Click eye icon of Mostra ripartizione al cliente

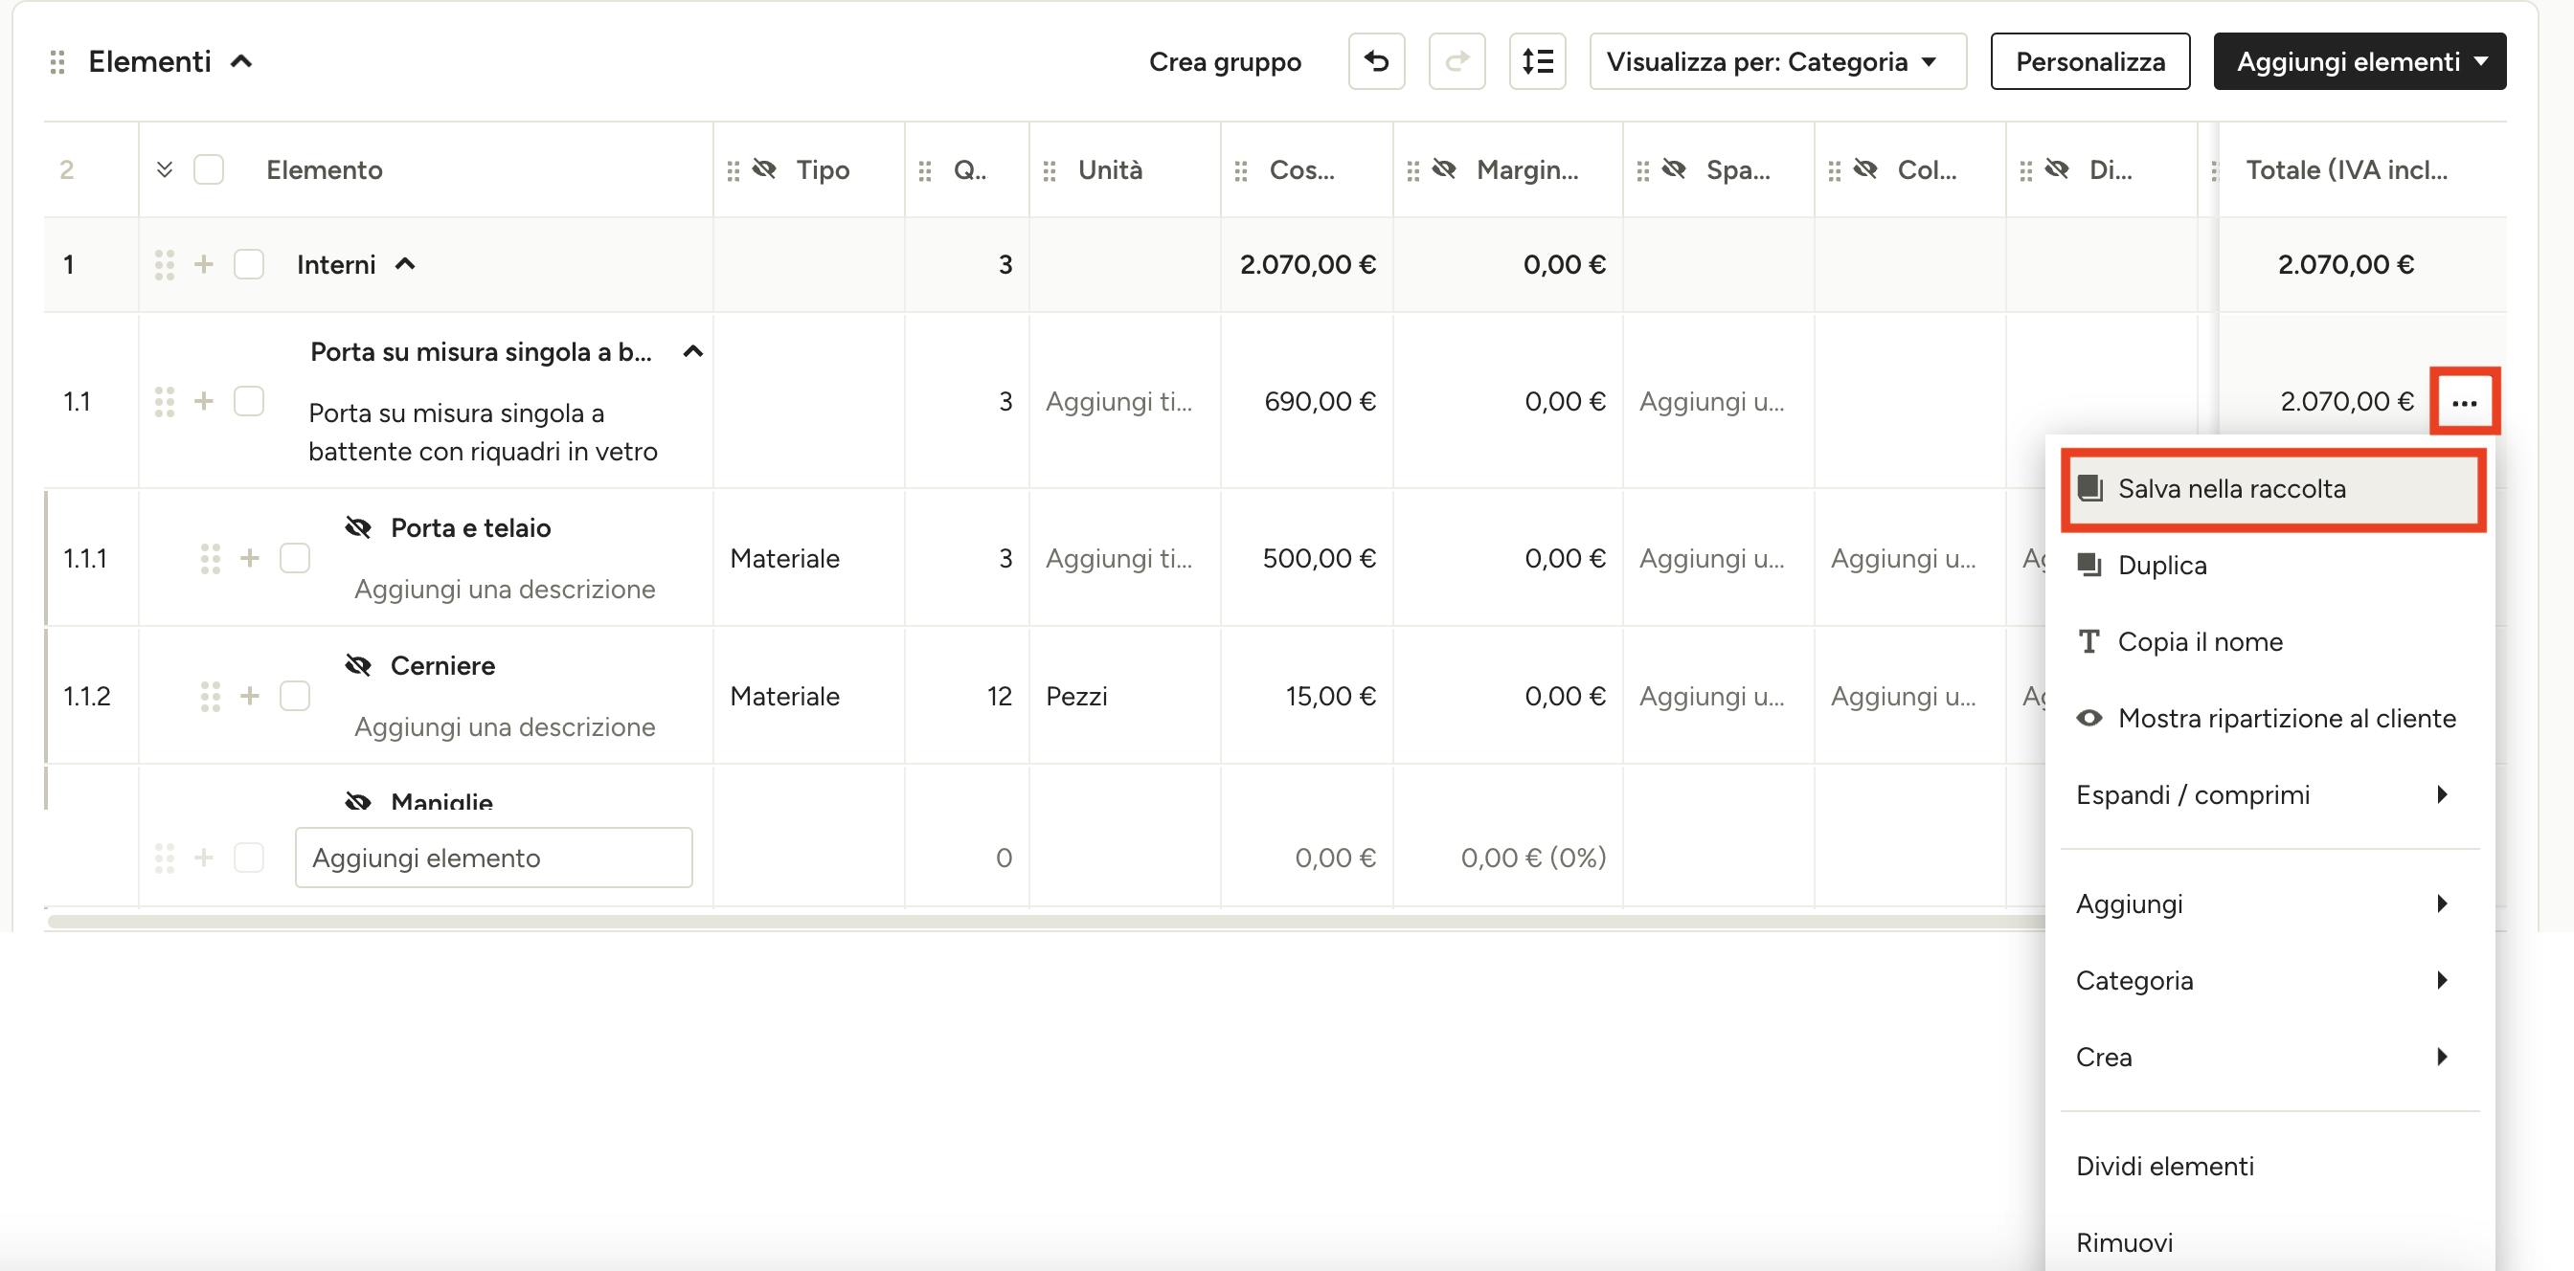pos(2089,718)
